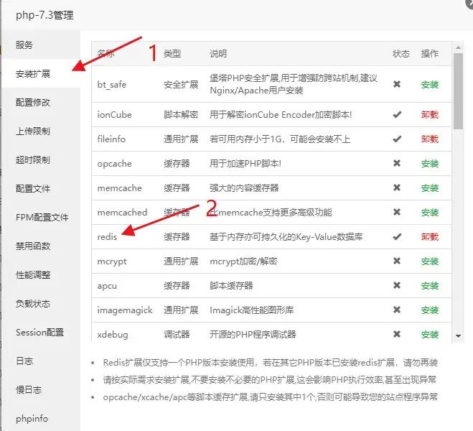Viewport: 473px width, 431px height.
Task: Uninstall the fileinfo extension
Action: [429, 139]
